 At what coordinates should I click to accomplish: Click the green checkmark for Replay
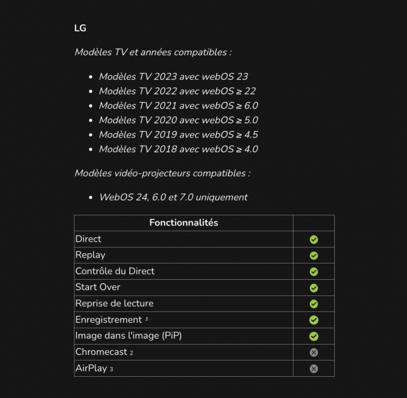[314, 255]
